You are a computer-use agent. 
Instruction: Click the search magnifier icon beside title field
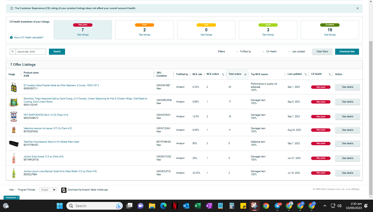point(13,52)
